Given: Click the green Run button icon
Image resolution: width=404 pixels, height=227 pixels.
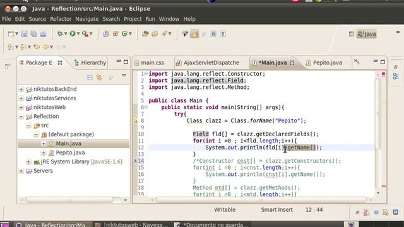Looking at the screenshot, I should click(x=73, y=33).
